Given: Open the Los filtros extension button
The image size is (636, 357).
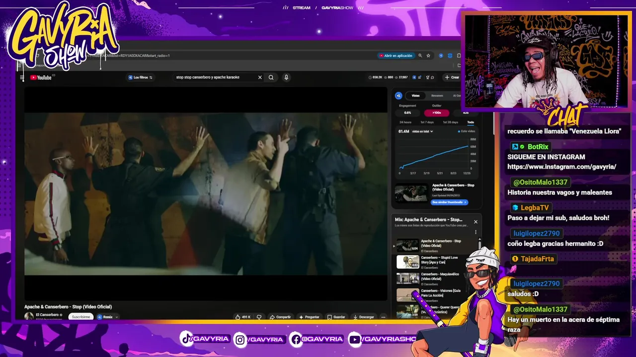Looking at the screenshot, I should (141, 77).
